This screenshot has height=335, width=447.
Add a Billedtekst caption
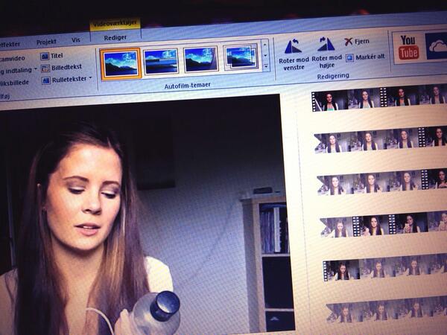62,68
